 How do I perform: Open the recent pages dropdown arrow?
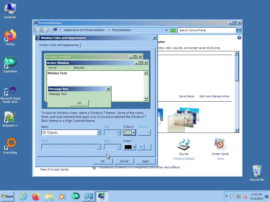click(x=50, y=31)
